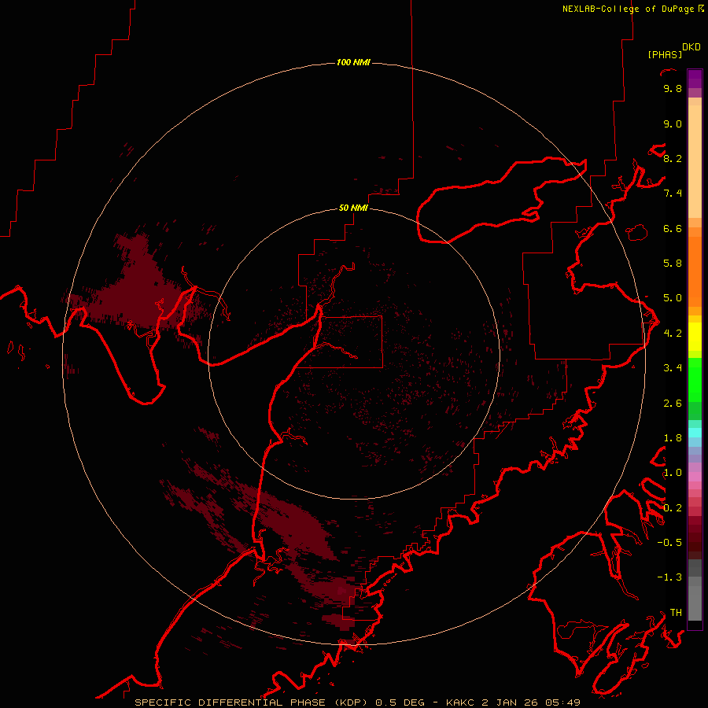The height and width of the screenshot is (708, 708).
Task: Select the 8.2 legend value
Action: click(x=673, y=158)
